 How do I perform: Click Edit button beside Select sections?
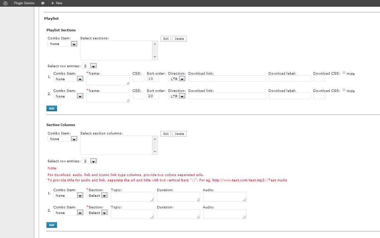(x=166, y=39)
